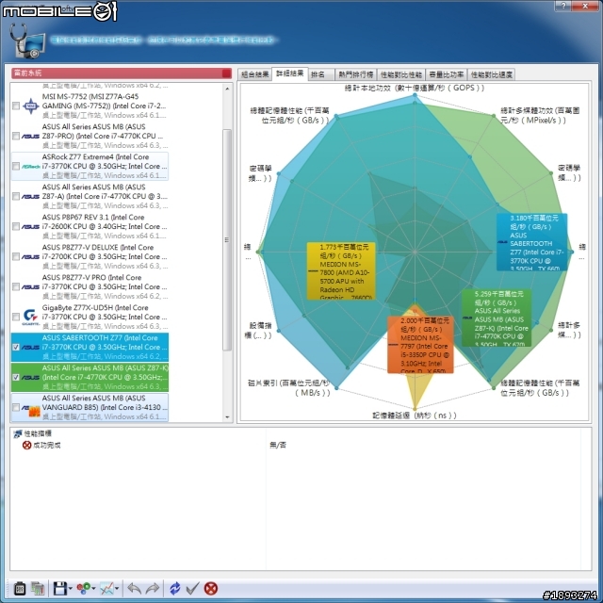Switch to the 容量比功率 tab
603x603 pixels.
(x=446, y=74)
